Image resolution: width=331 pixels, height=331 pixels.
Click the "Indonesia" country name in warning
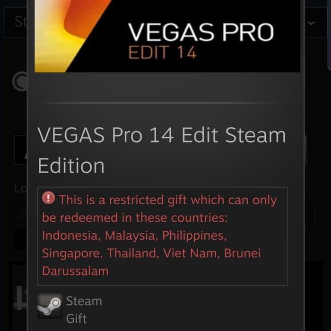[71, 235]
